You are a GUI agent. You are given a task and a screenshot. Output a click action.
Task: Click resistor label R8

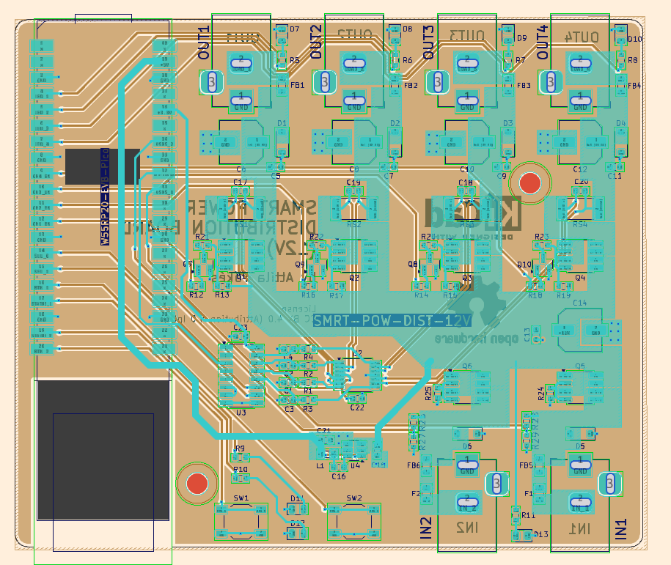[632, 60]
